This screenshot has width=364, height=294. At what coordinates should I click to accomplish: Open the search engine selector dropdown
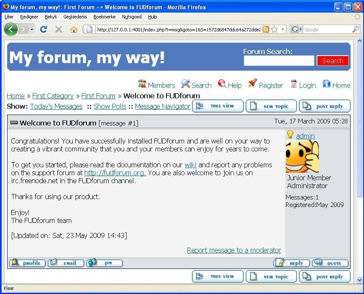pyautogui.click(x=297, y=29)
